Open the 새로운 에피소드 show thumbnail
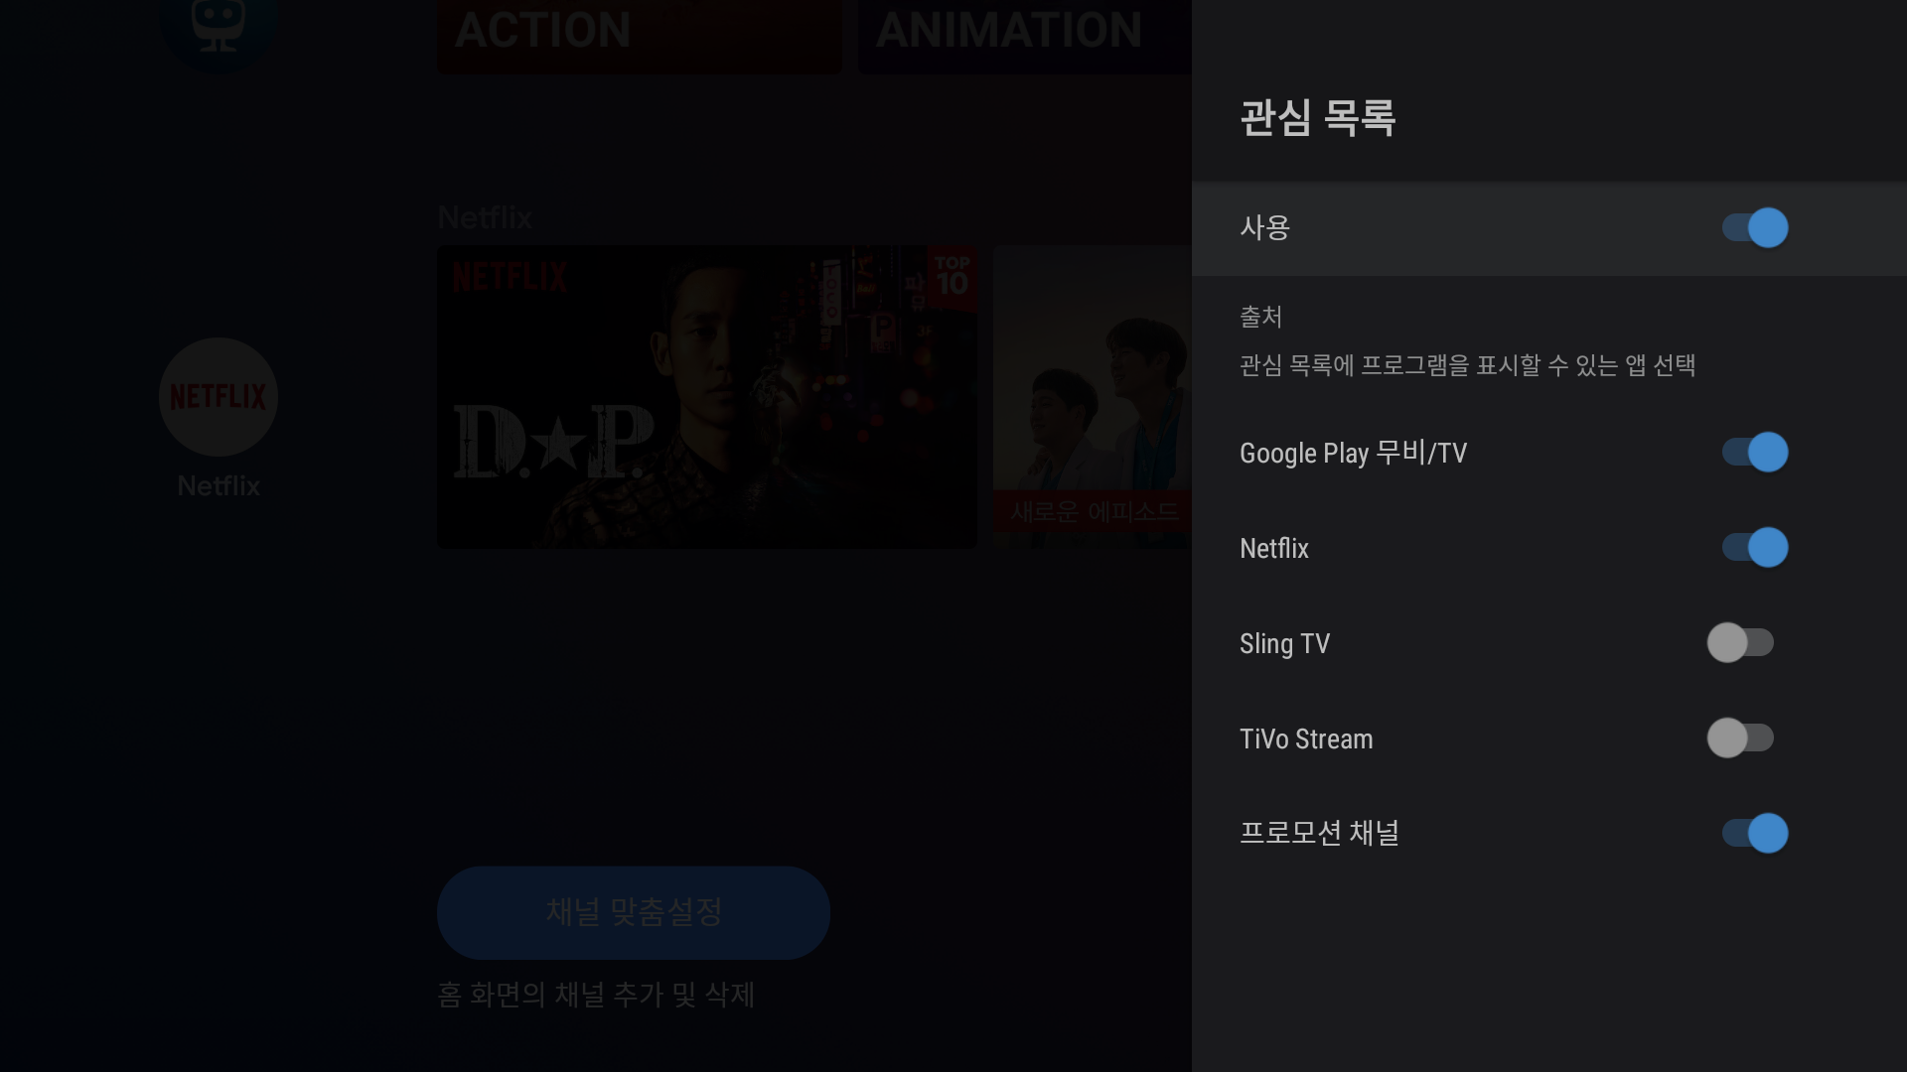Viewport: 1907px width, 1072px height. (1092, 397)
